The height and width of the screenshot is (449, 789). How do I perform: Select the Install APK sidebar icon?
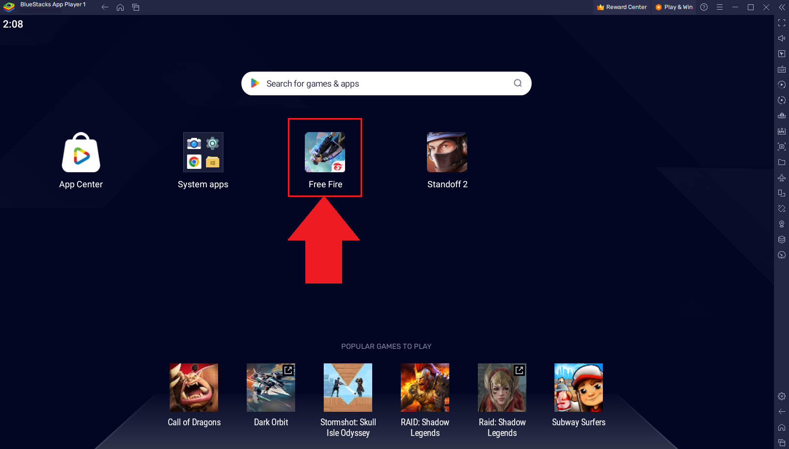pos(781,131)
